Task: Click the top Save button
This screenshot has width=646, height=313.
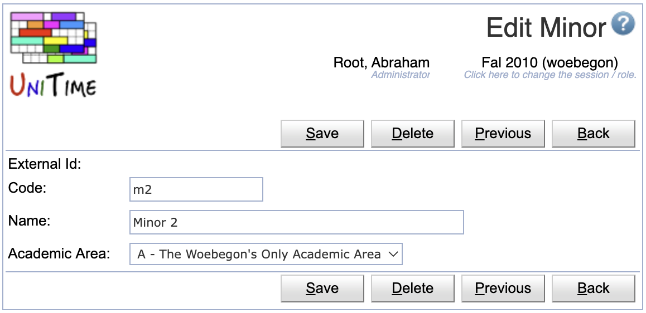Action: click(322, 134)
